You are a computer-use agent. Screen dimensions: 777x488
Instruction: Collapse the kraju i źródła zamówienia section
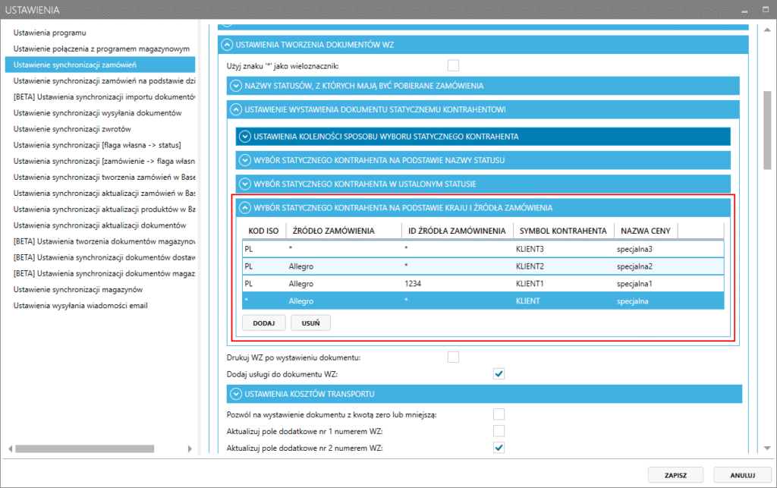[244, 207]
